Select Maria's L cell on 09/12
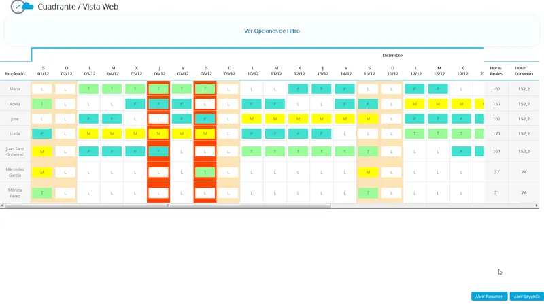This screenshot has height=304, width=544. tap(228, 89)
